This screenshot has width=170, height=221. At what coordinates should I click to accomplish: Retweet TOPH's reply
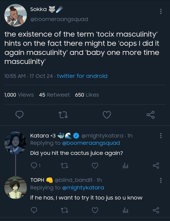[64, 211]
